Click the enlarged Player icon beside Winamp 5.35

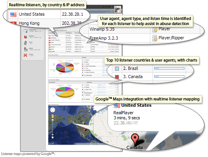click(x=155, y=29)
